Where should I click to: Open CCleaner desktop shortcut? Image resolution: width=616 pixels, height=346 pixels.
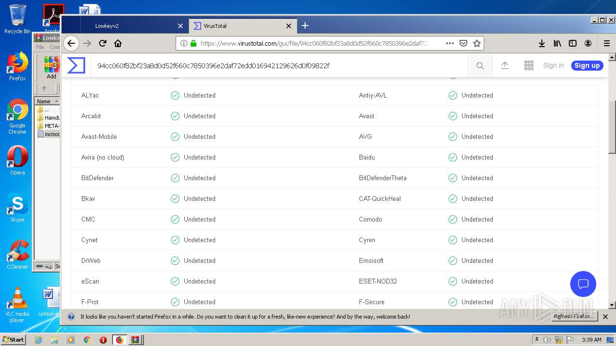pos(17,255)
